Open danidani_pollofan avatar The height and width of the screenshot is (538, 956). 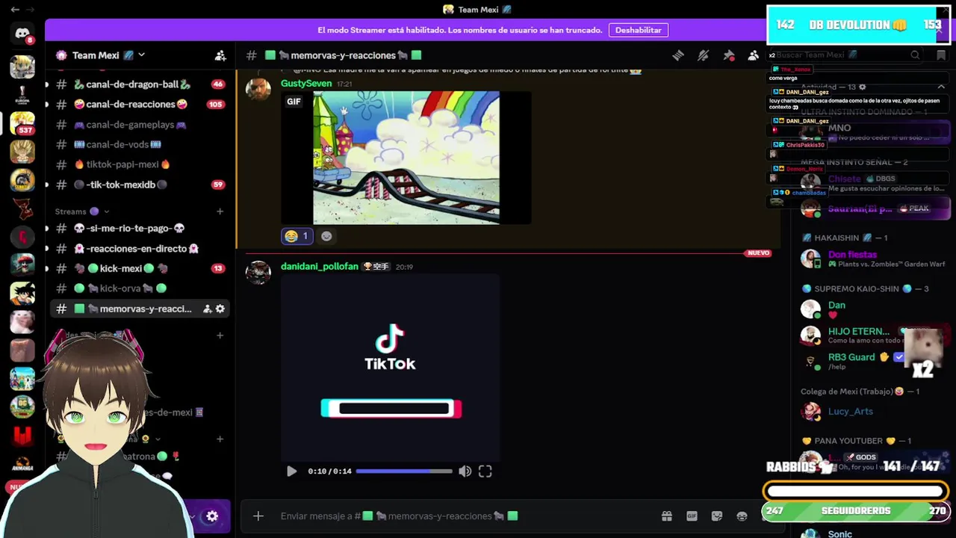258,273
